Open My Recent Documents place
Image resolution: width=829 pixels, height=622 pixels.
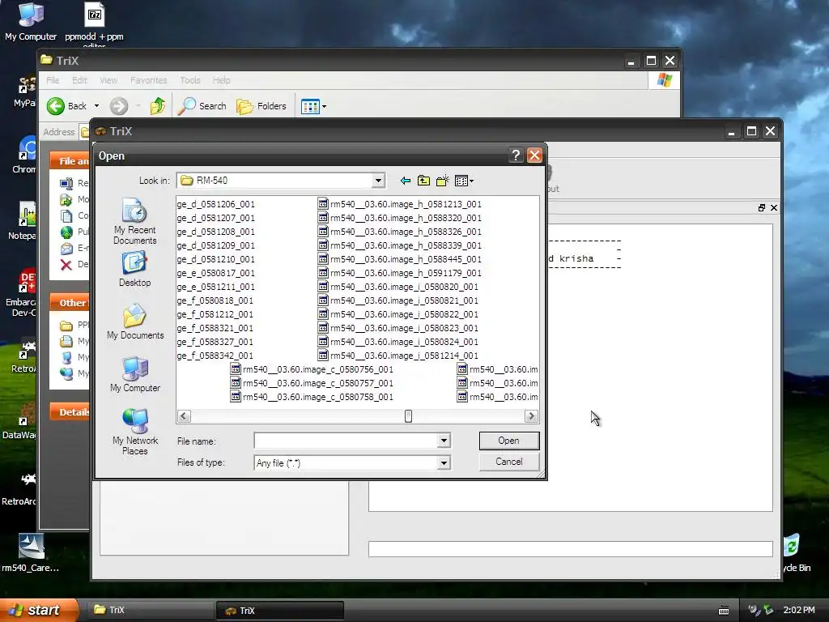(x=135, y=222)
